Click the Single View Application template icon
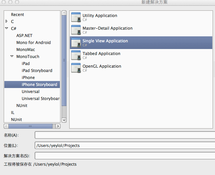 coord(76,43)
